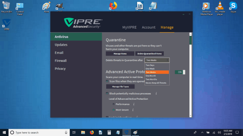Click the Delete Quarantined Items button
The image size is (243, 136).
tap(149, 54)
